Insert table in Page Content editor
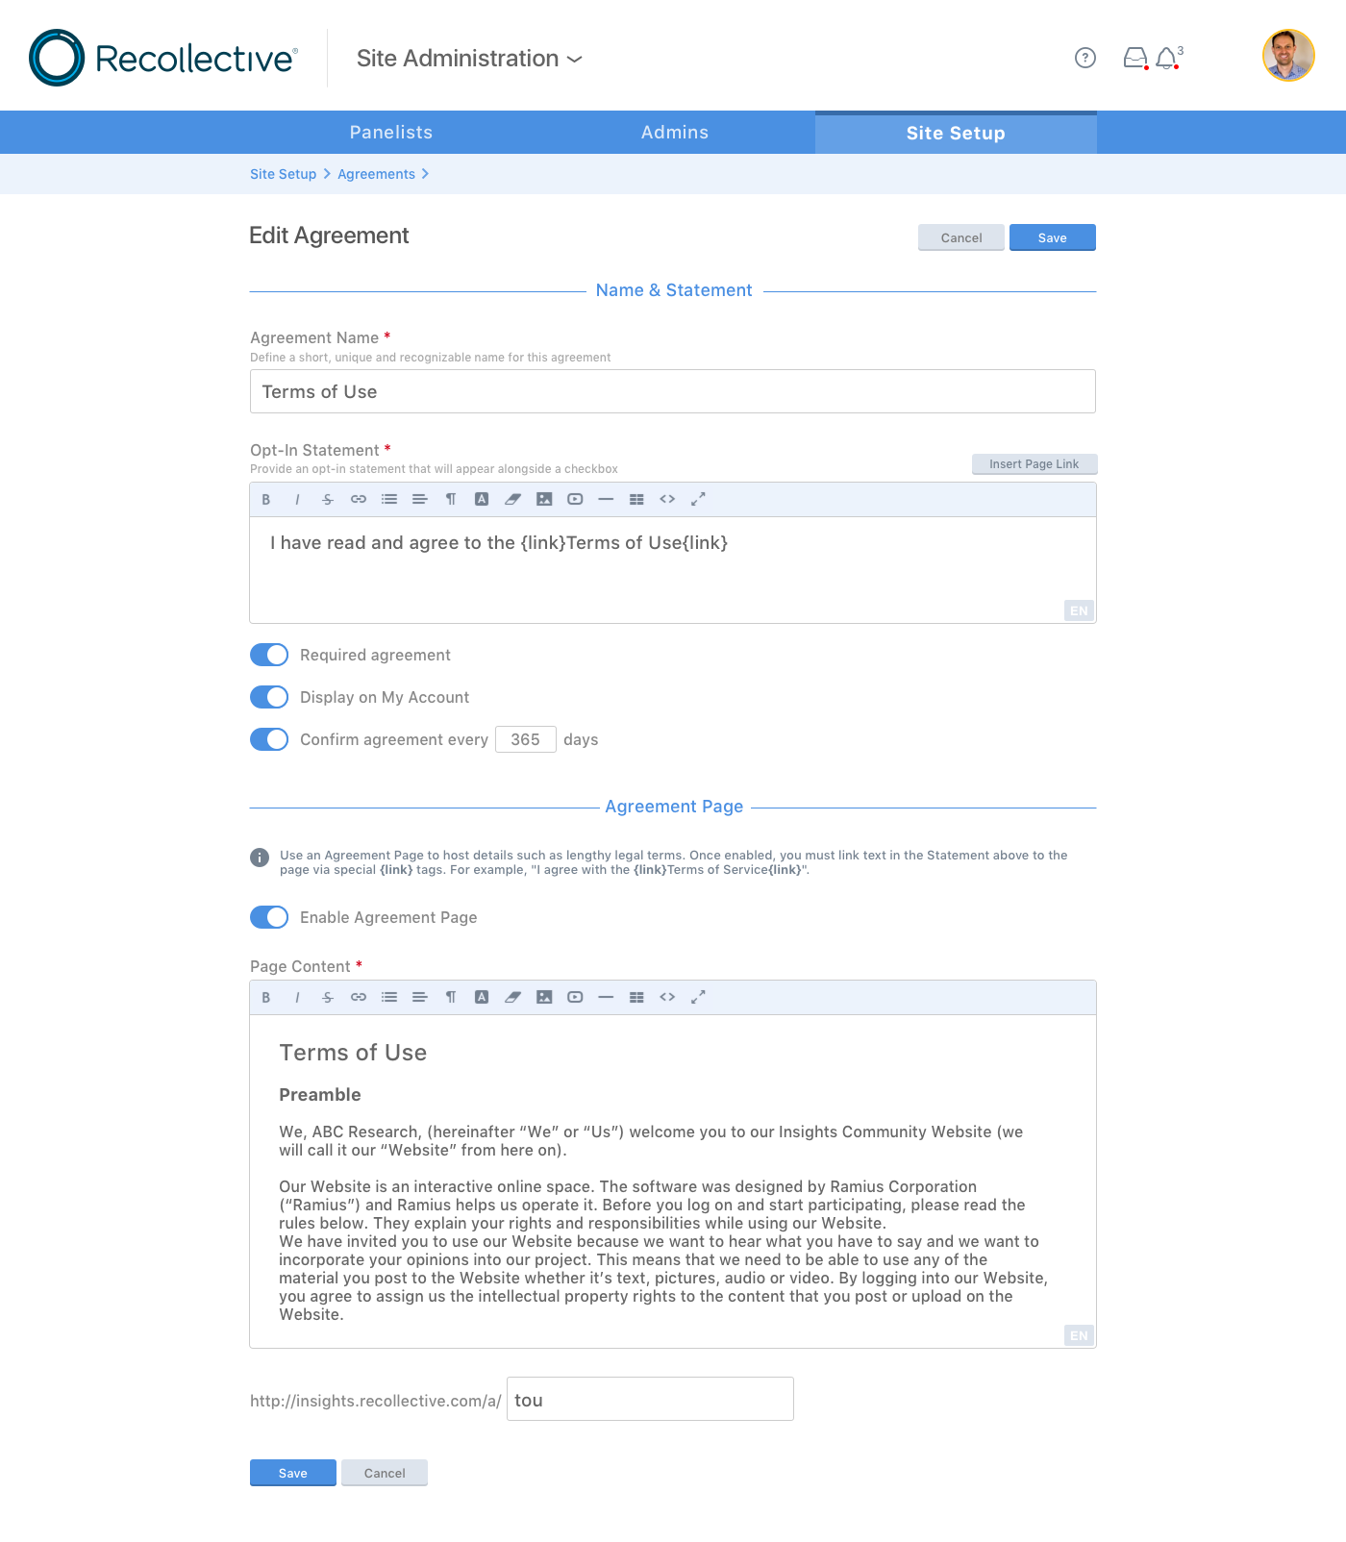The image size is (1346, 1542). click(636, 997)
